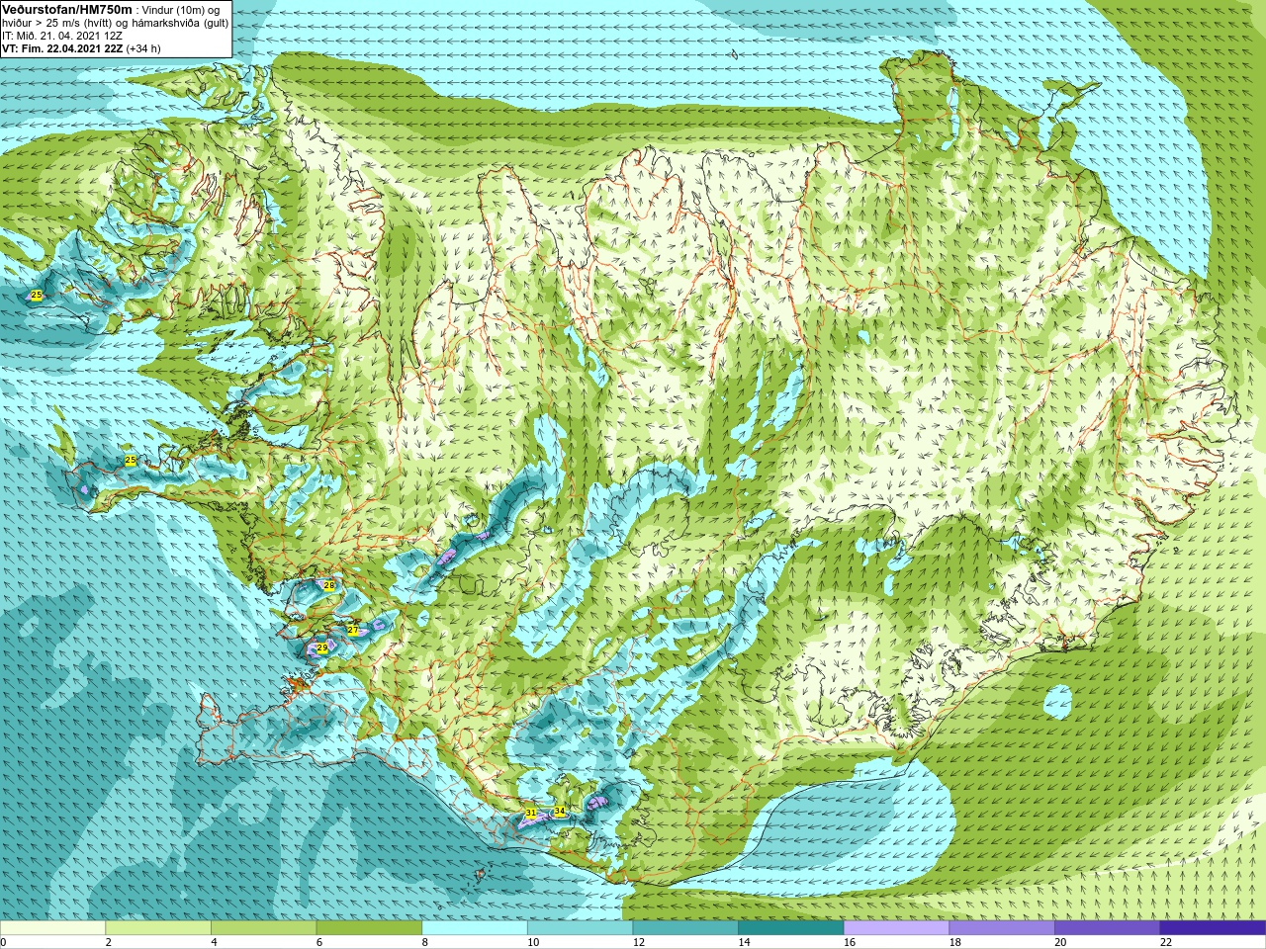Click the scale number 12 under the legend
Screen dimensions: 1266x949
tap(638, 942)
